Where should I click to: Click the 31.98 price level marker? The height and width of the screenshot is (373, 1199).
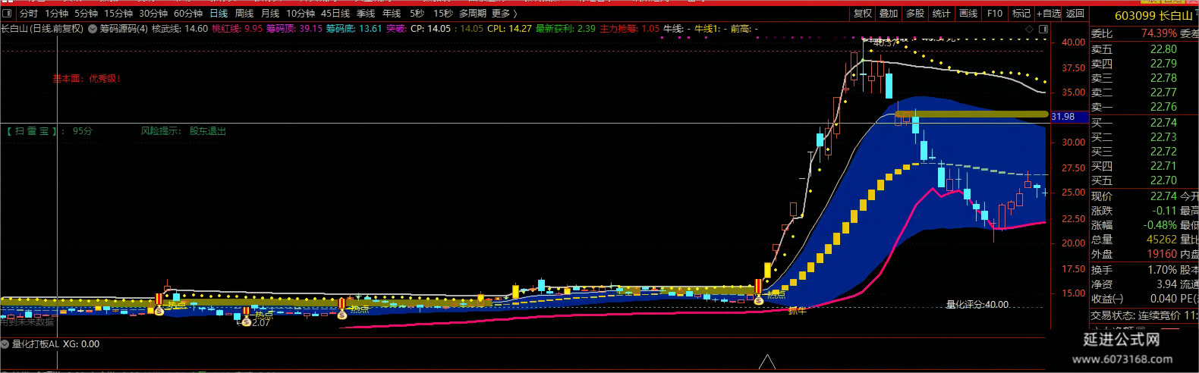pos(1063,117)
